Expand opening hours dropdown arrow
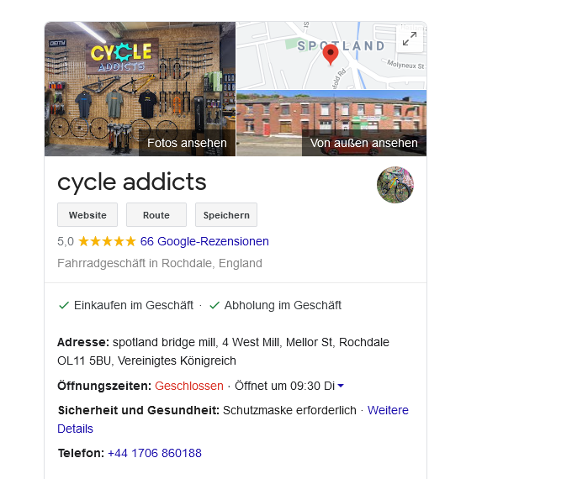The image size is (572, 479). pos(341,386)
